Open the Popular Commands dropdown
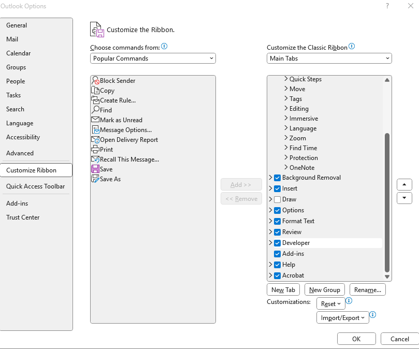Screen dimensions: 419x349 tap(152, 58)
